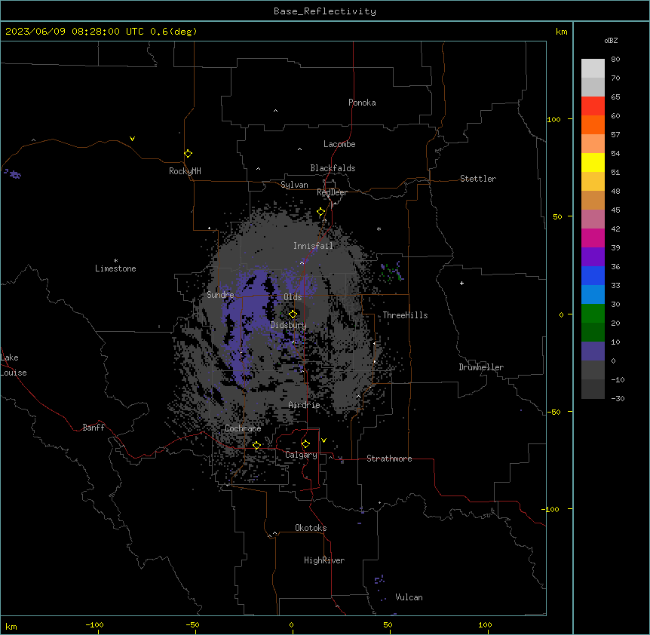Click the yellow v marker northwest of RockyMH

tap(132, 139)
